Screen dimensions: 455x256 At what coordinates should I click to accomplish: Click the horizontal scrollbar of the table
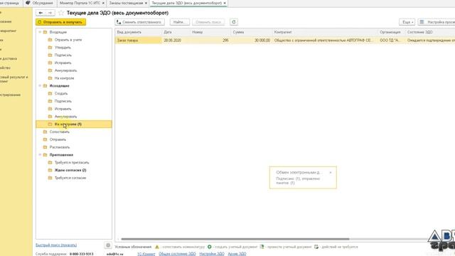[x=235, y=239]
